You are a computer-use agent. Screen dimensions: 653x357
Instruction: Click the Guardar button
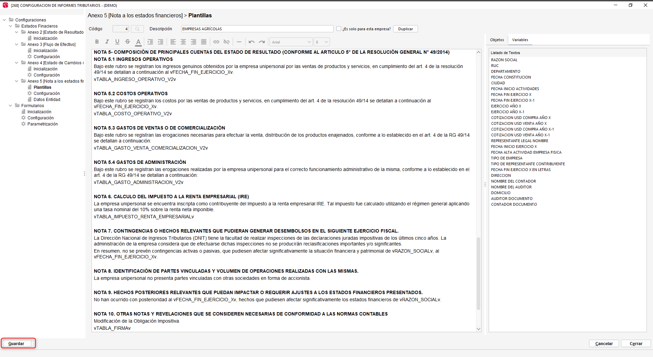(x=16, y=343)
